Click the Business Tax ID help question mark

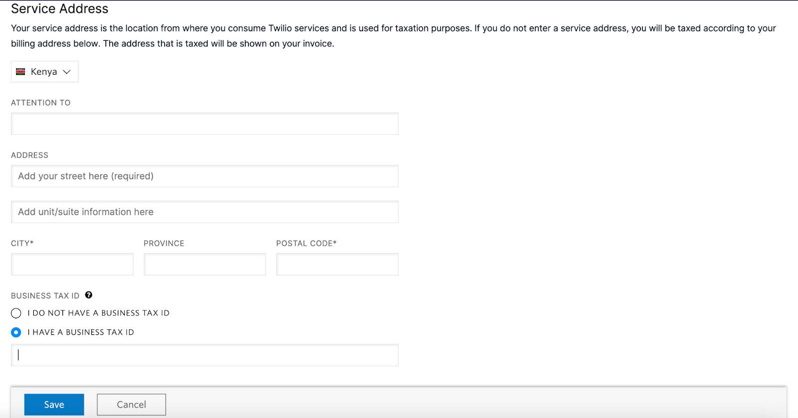[x=89, y=295]
